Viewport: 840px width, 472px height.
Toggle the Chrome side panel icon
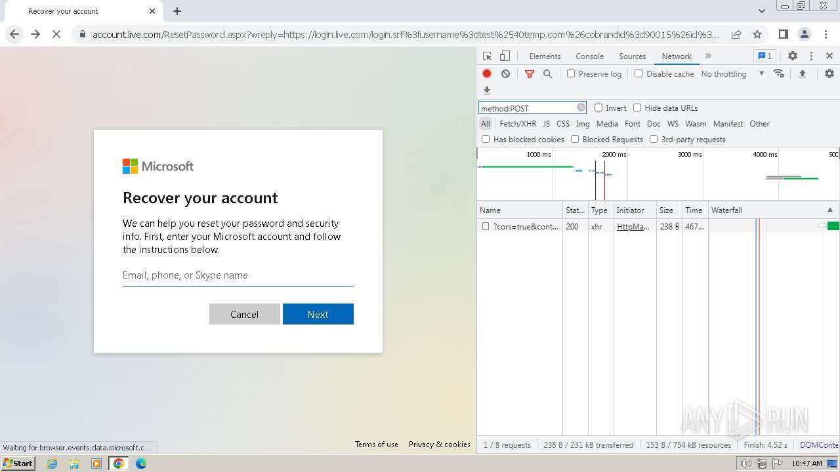click(783, 34)
